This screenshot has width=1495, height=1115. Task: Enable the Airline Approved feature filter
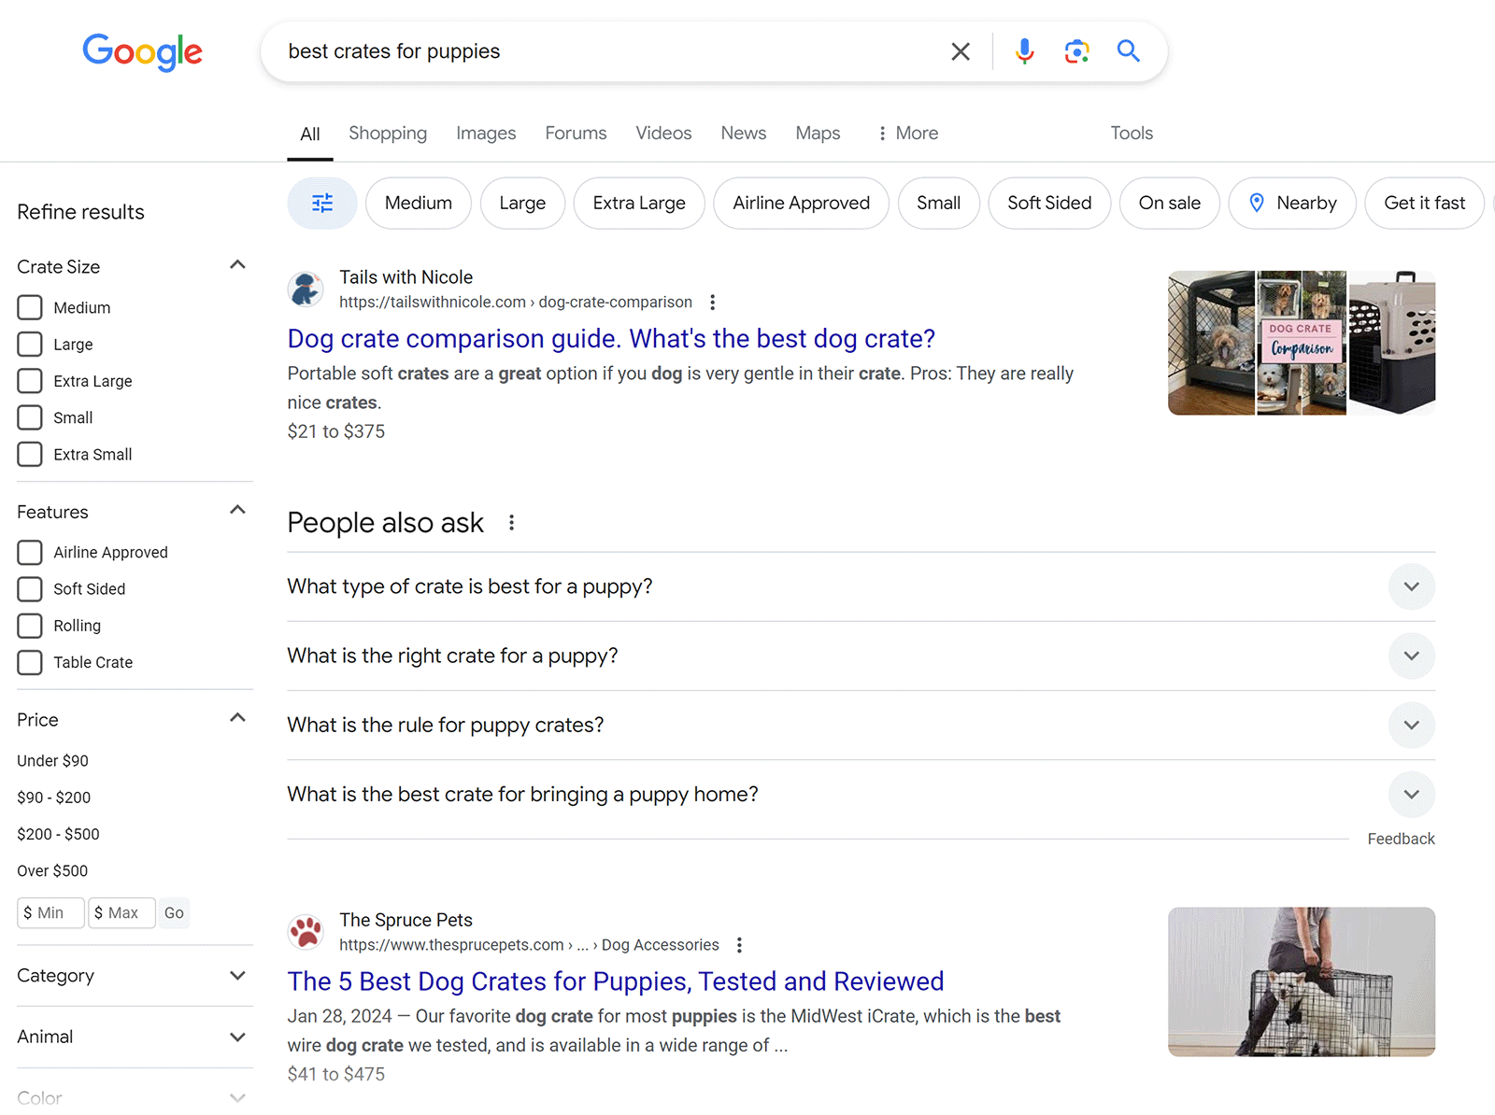pyautogui.click(x=29, y=552)
